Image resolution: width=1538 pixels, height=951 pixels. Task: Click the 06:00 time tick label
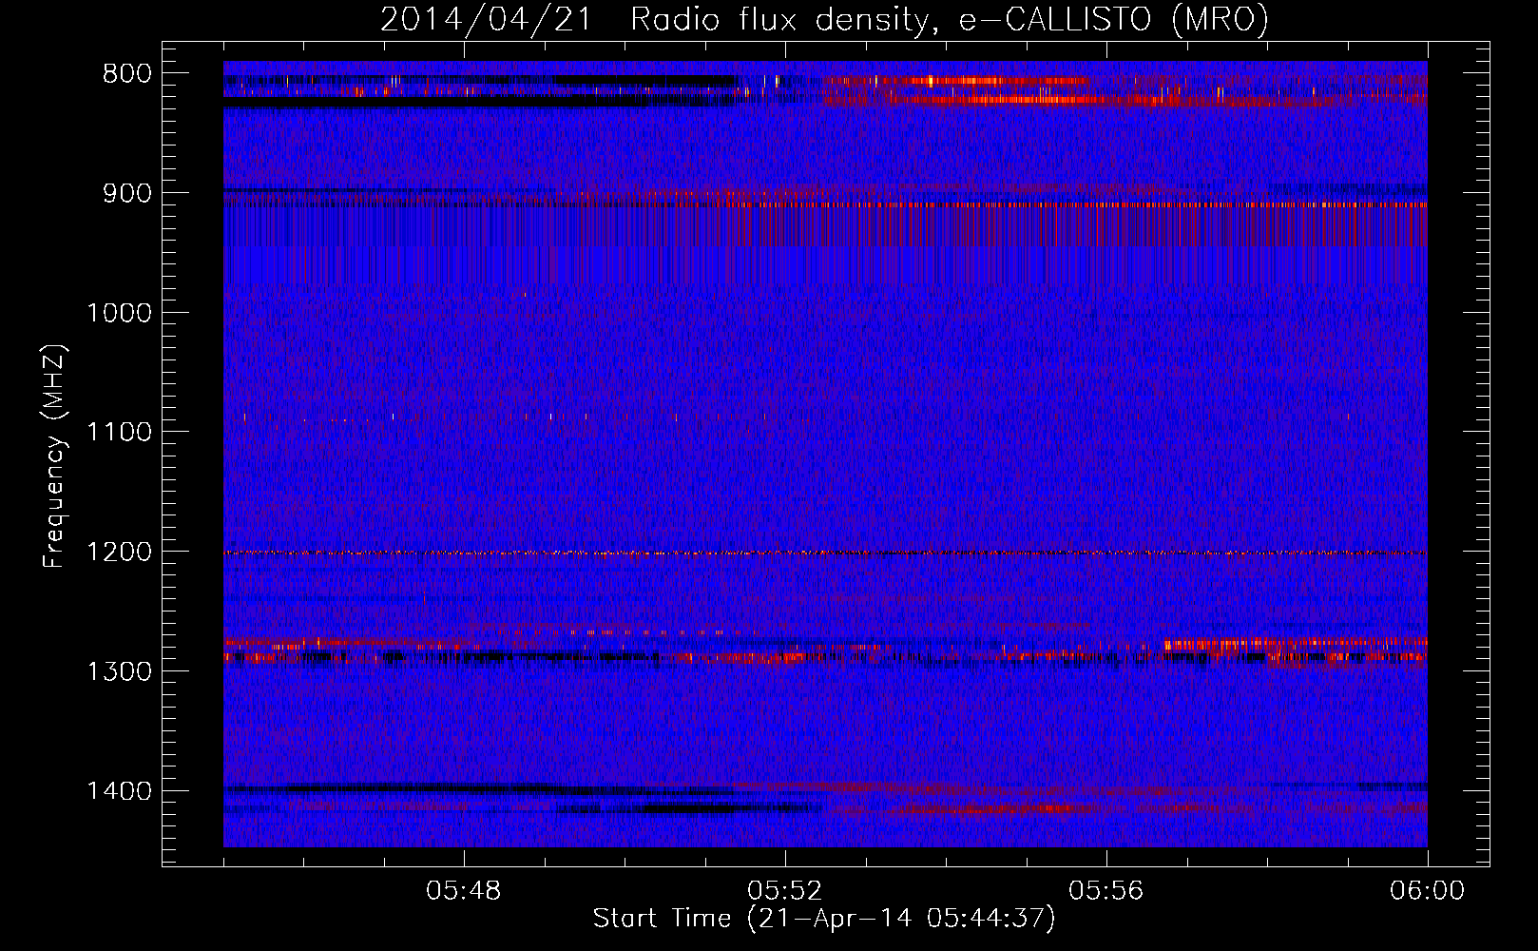pyautogui.click(x=1428, y=891)
